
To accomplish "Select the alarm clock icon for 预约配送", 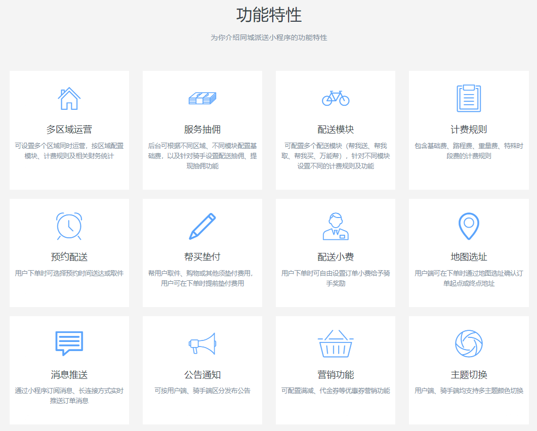I will tap(69, 226).
